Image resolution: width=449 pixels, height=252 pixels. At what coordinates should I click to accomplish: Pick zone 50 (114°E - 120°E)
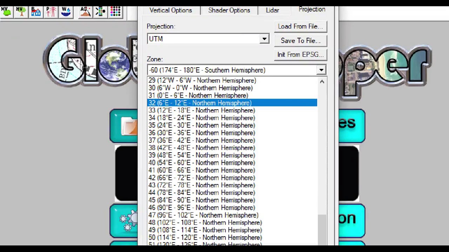pyautogui.click(x=232, y=237)
